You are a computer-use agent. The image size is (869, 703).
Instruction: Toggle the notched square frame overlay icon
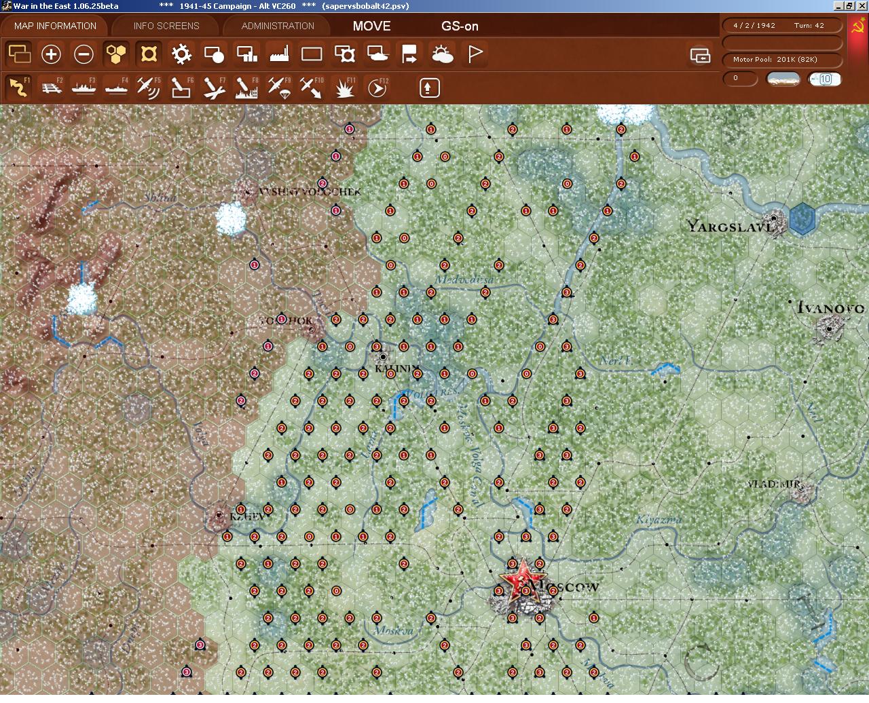pyautogui.click(x=149, y=54)
